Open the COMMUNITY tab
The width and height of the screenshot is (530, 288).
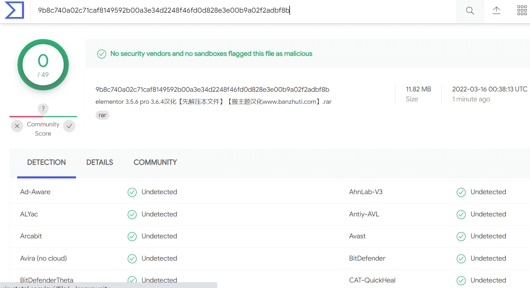pos(155,162)
